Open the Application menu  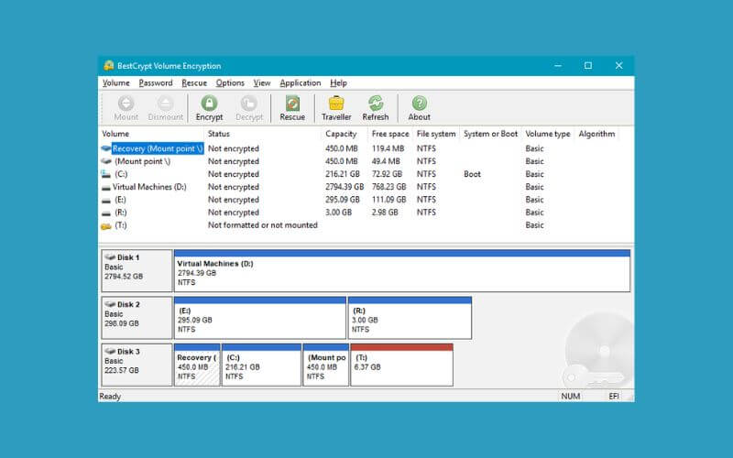pyautogui.click(x=300, y=82)
